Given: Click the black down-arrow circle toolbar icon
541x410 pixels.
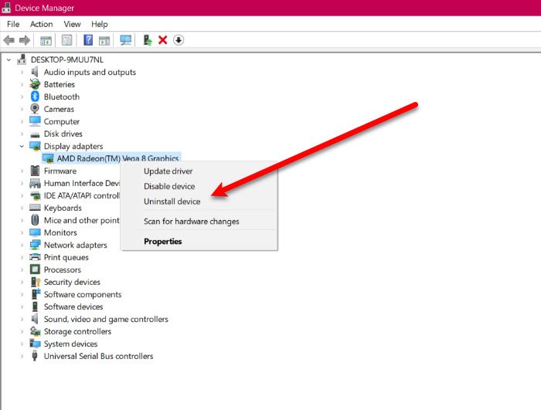Looking at the screenshot, I should (179, 40).
